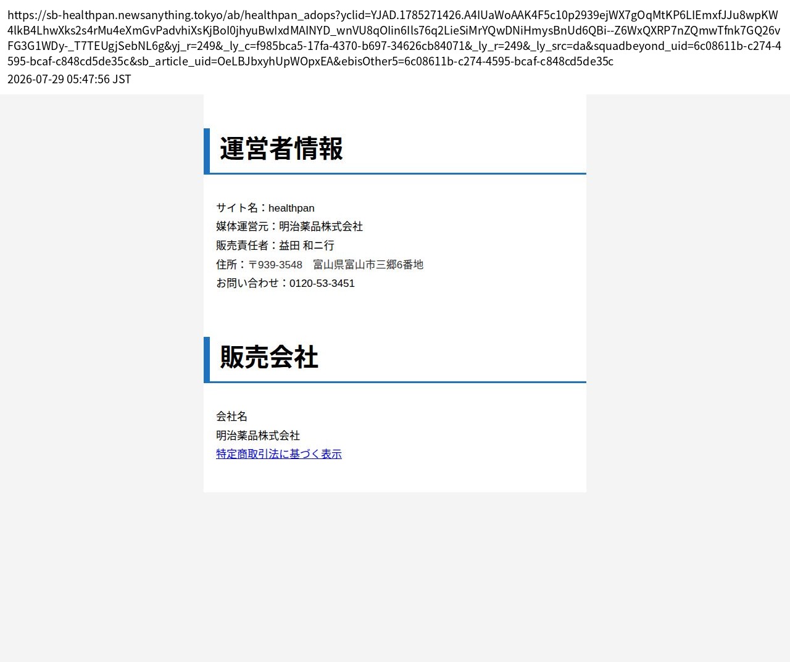Select the address line 〒939-3548 富山県富山市三郷6番地
This screenshot has height=662, width=790.
pyautogui.click(x=320, y=265)
